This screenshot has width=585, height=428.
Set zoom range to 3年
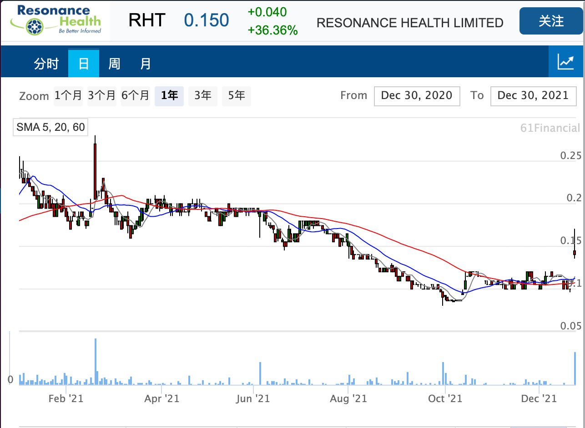click(203, 96)
